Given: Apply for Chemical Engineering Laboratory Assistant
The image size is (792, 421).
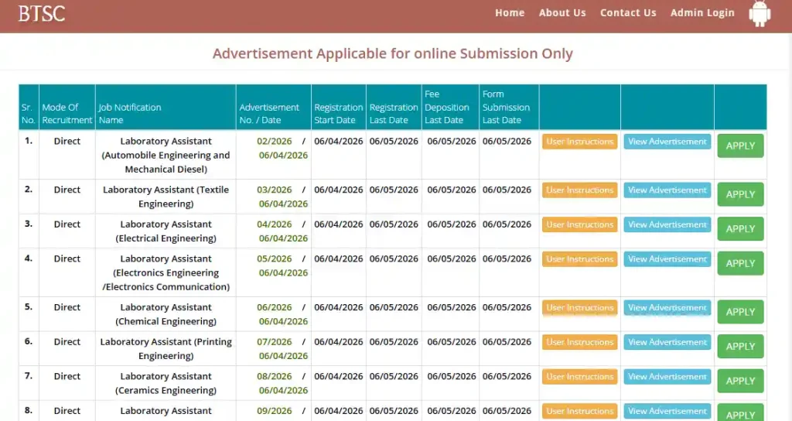Looking at the screenshot, I should click(740, 312).
